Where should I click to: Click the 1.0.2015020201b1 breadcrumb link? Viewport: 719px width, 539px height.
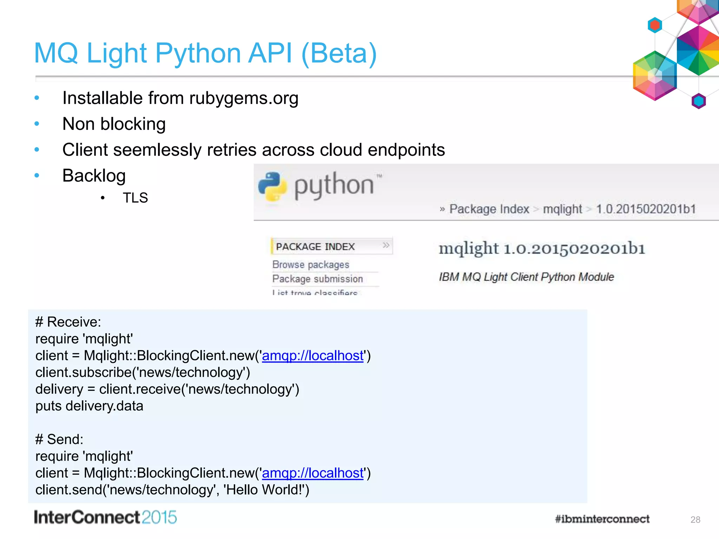point(646,209)
